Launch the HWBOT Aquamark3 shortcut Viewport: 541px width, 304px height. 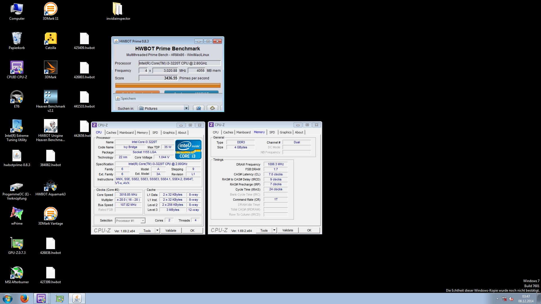coord(51,188)
